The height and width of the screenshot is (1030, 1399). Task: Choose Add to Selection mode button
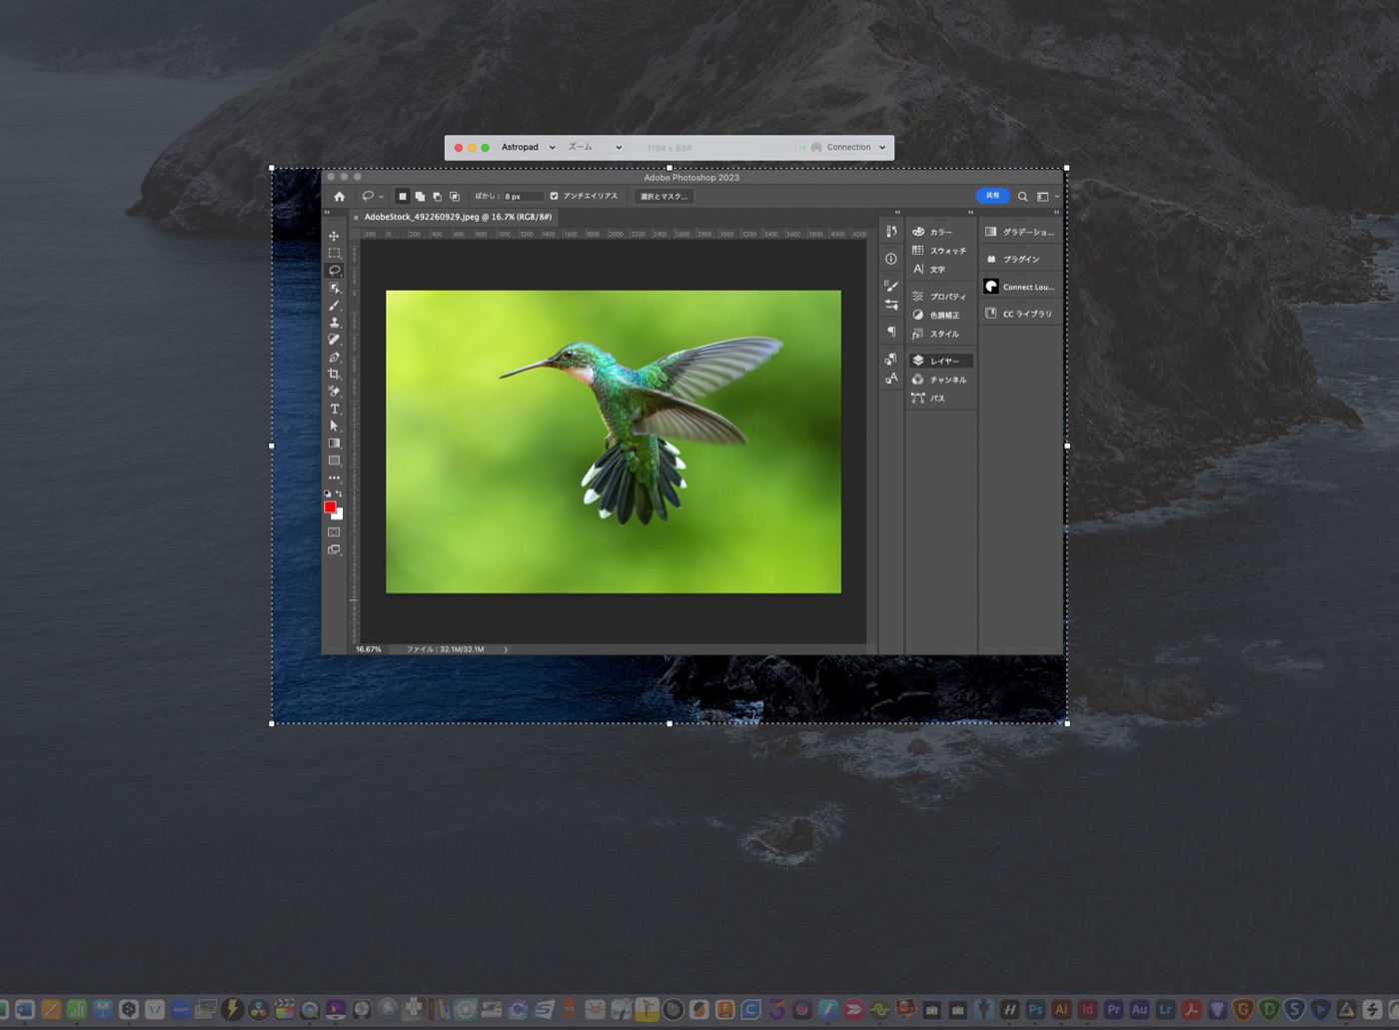tap(420, 197)
